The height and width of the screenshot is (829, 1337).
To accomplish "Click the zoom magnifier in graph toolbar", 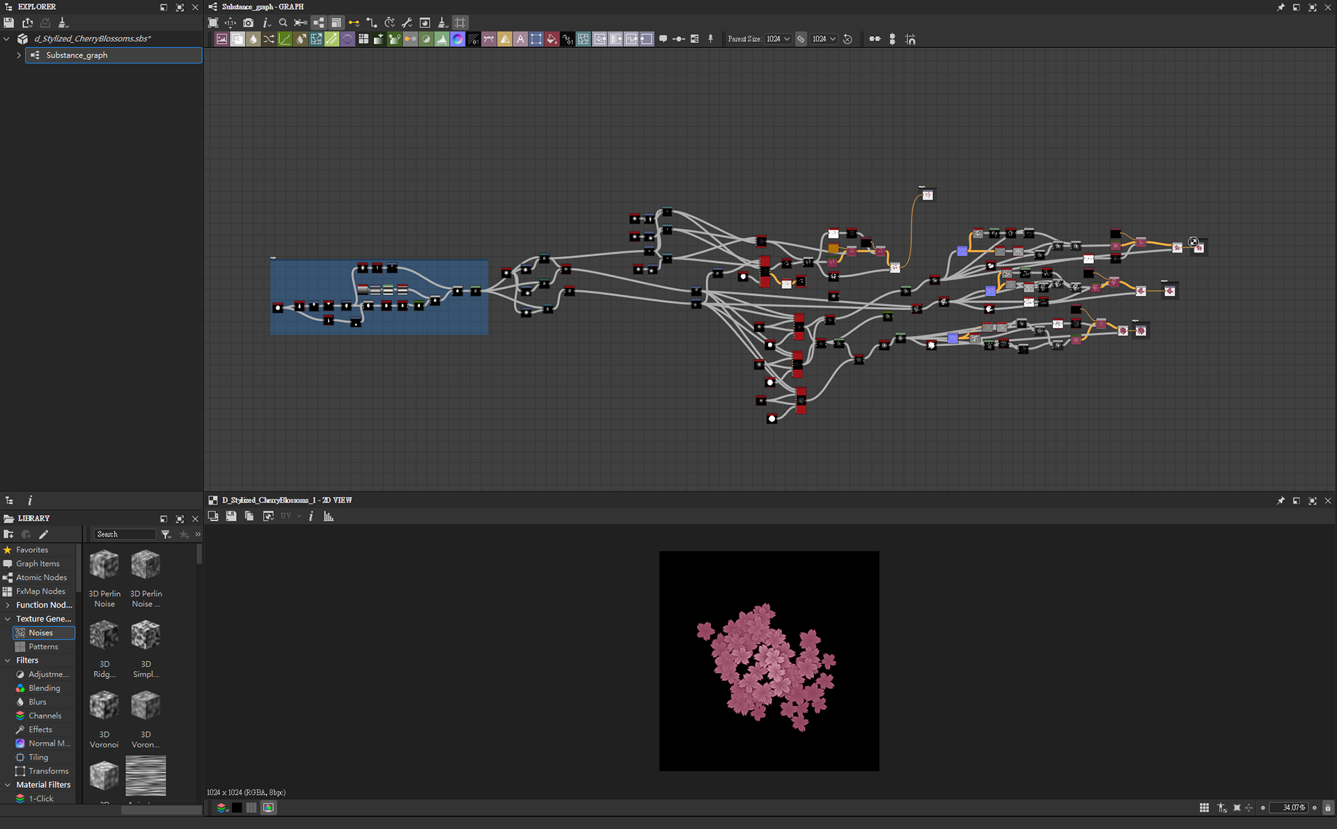I will pyautogui.click(x=283, y=23).
